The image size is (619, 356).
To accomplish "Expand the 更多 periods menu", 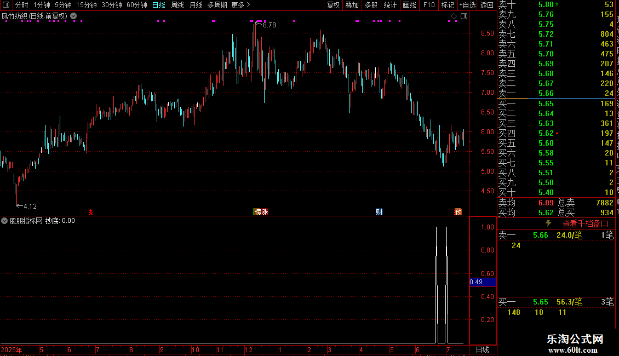I will pyautogui.click(x=240, y=5).
